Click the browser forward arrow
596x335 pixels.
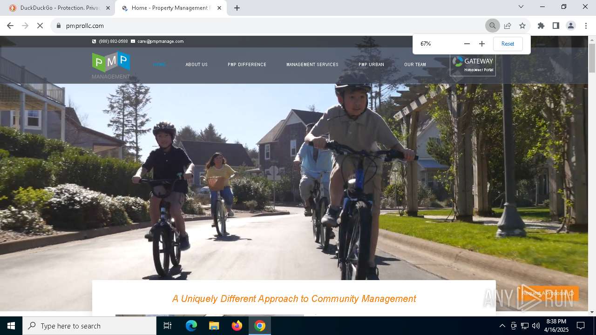tap(25, 26)
